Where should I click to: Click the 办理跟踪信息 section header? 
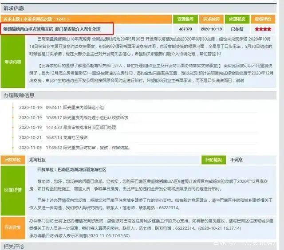[138, 95]
